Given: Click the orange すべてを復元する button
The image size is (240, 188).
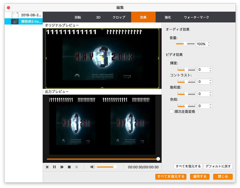Looking at the screenshot, I should [x=171, y=177].
